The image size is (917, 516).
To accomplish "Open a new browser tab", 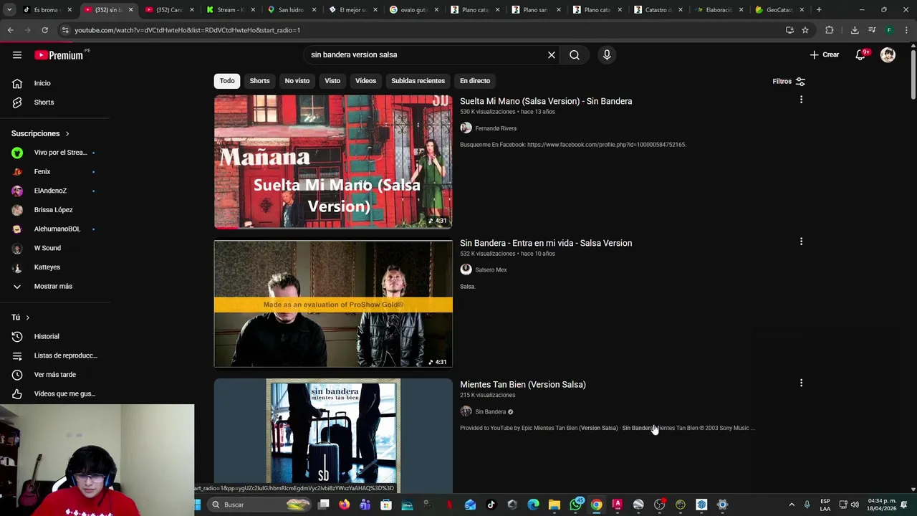I will [819, 10].
